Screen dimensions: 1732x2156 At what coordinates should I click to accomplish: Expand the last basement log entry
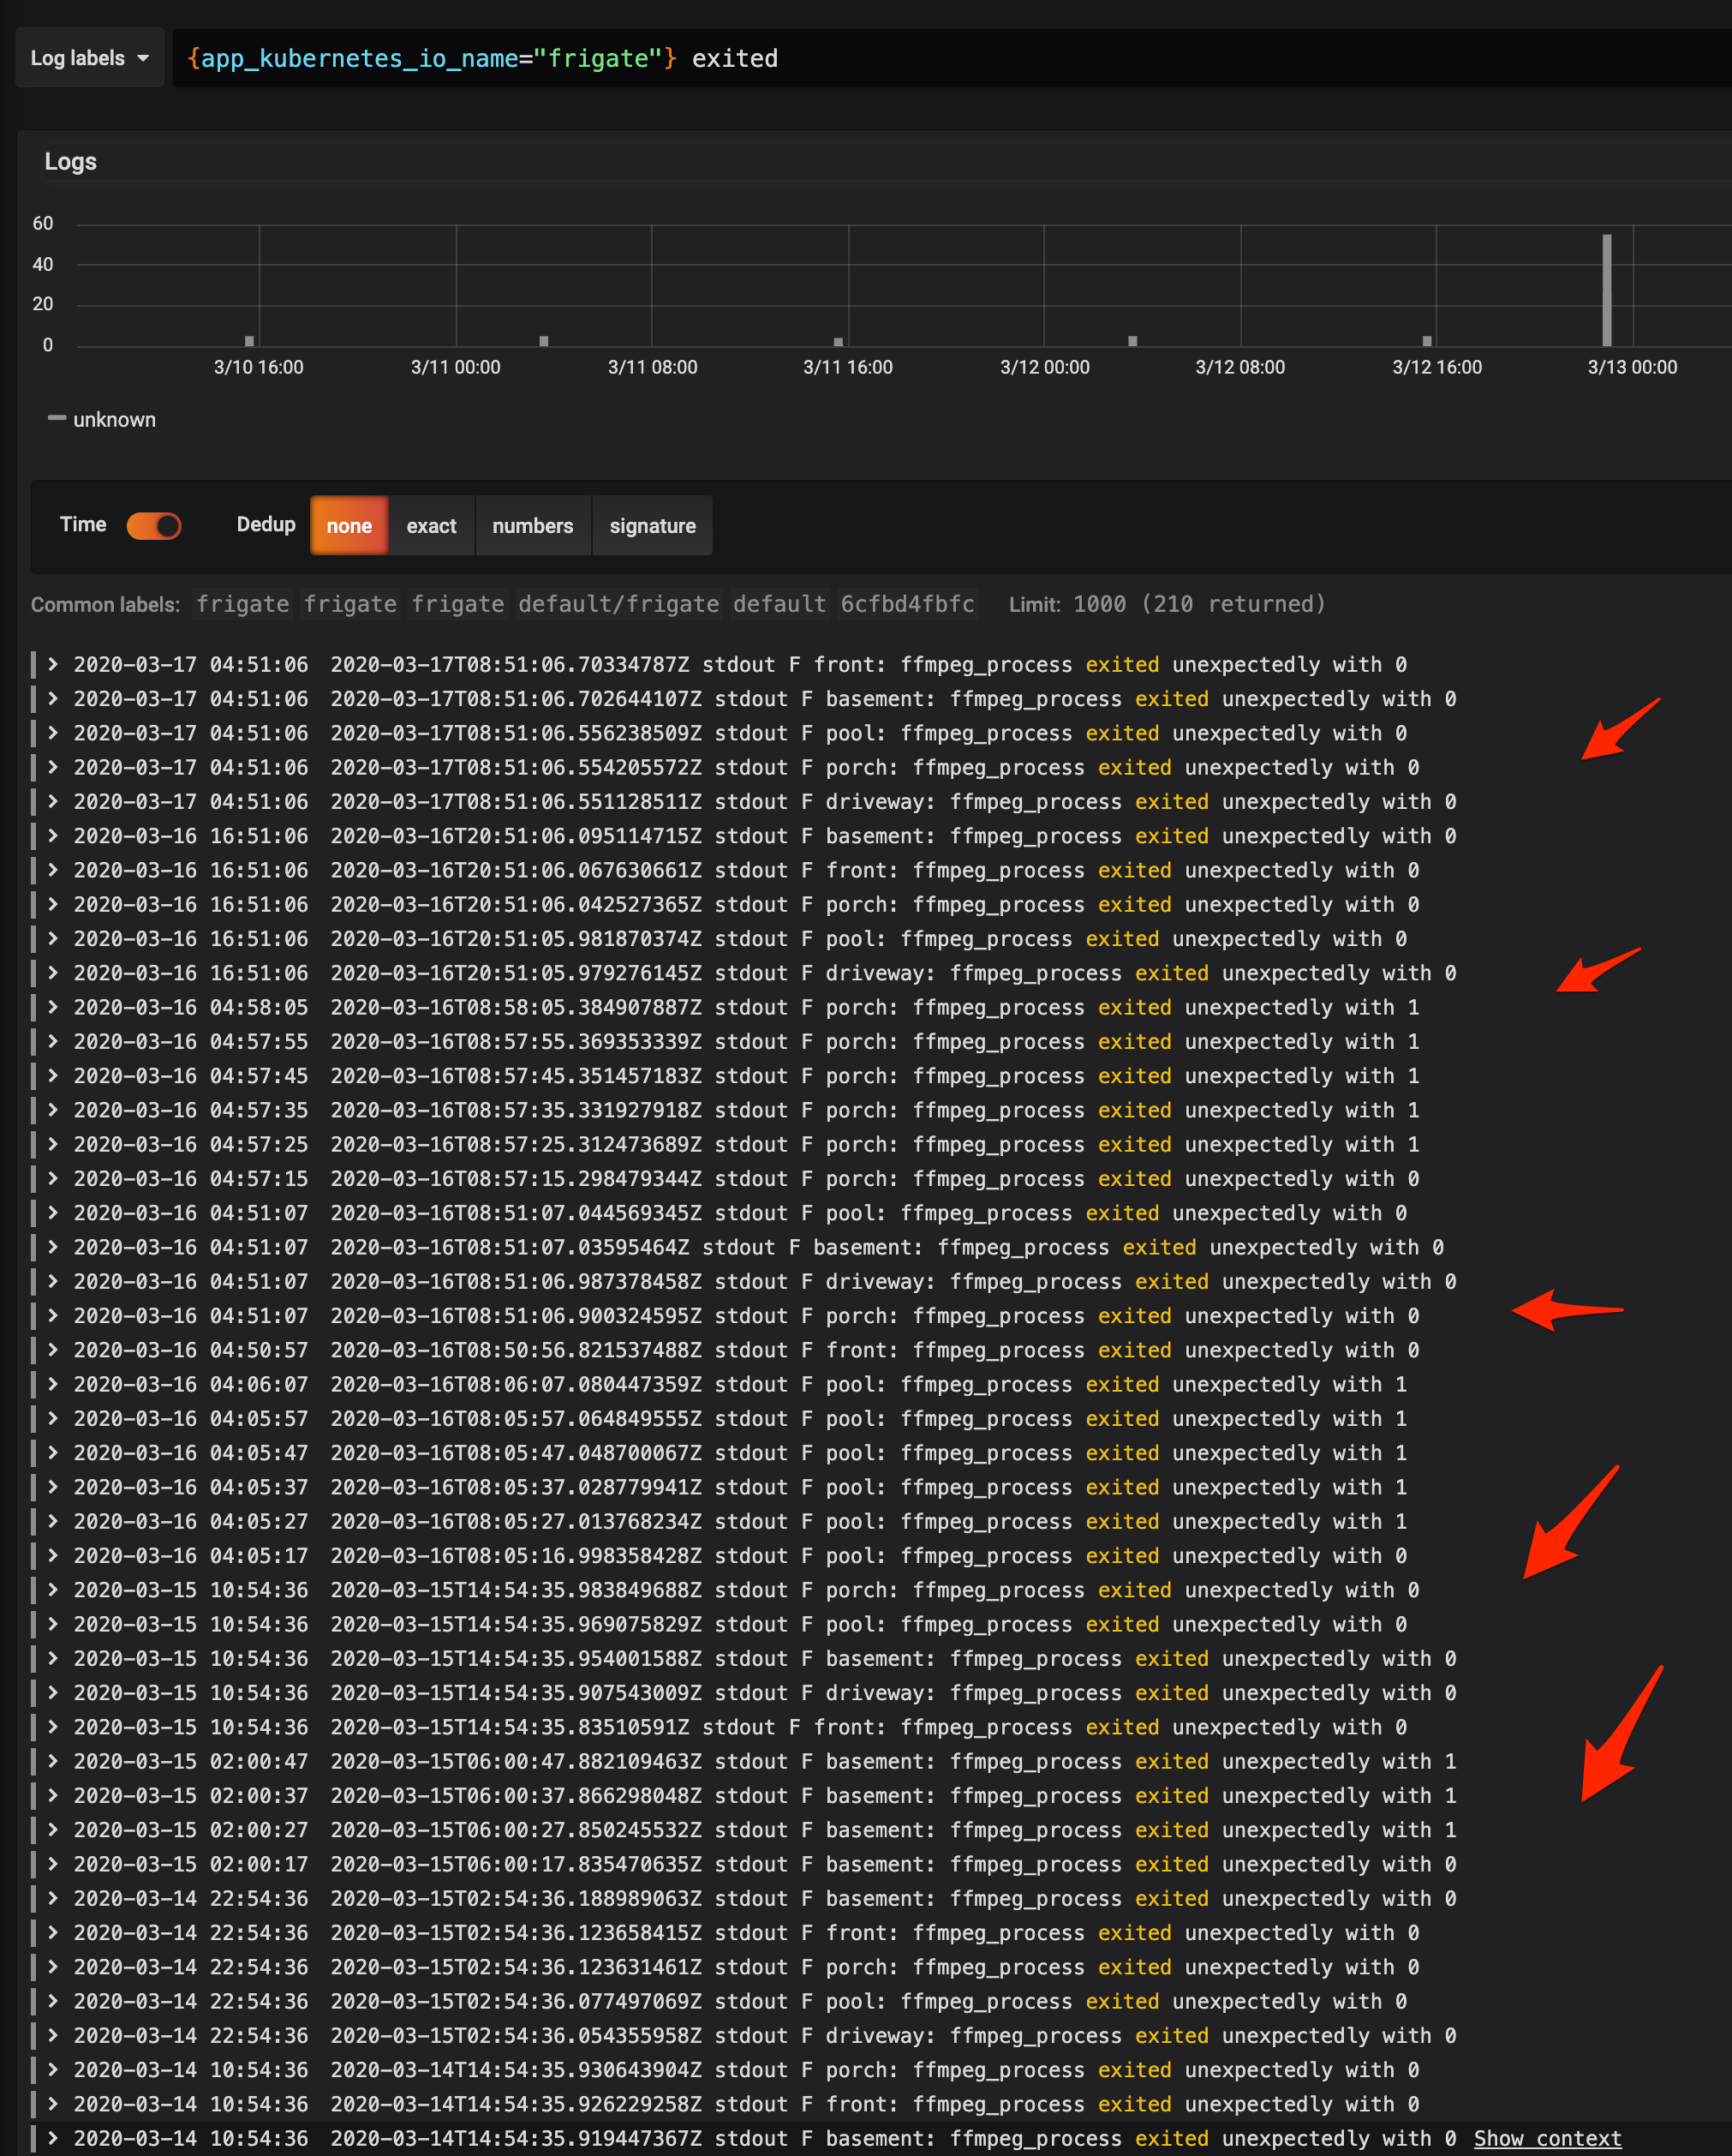point(52,2138)
